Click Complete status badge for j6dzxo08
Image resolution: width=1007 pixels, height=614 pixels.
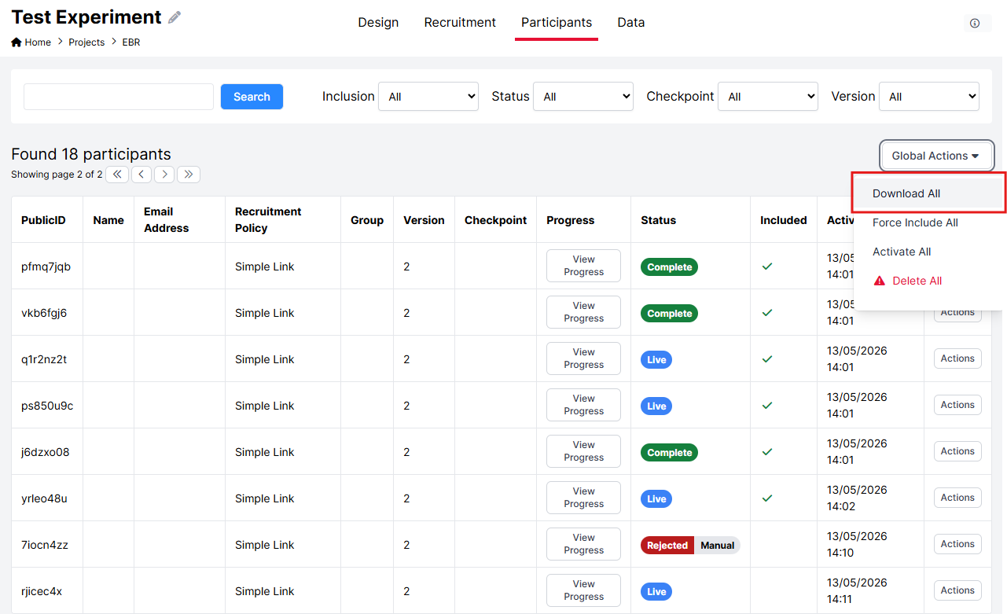670,453
